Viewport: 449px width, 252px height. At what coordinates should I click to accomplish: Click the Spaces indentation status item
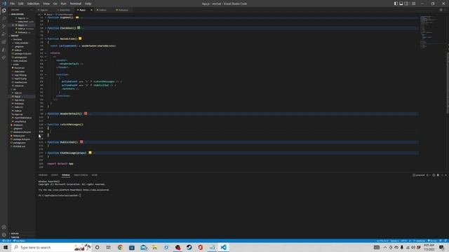[x=395, y=241]
